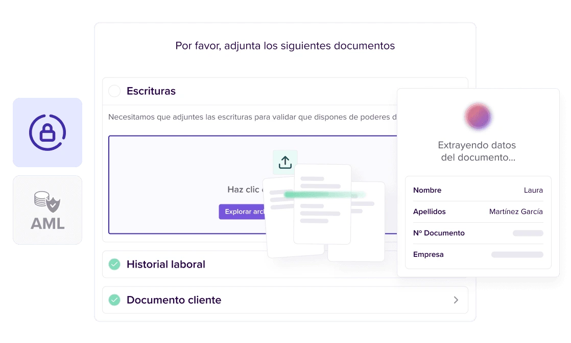The width and height of the screenshot is (571, 343).
Task: Click the Apellidos value Martínez García
Action: click(516, 212)
